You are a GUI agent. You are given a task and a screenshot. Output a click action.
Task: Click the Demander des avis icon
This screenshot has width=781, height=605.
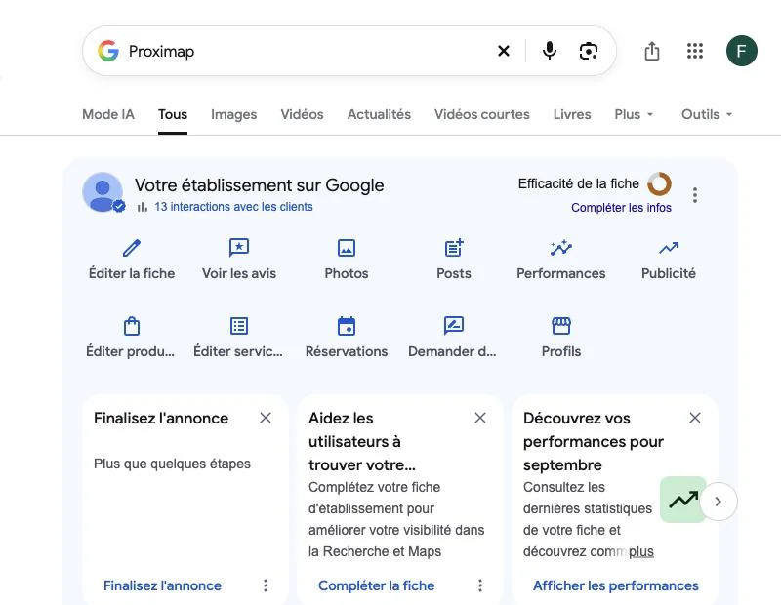(x=454, y=326)
